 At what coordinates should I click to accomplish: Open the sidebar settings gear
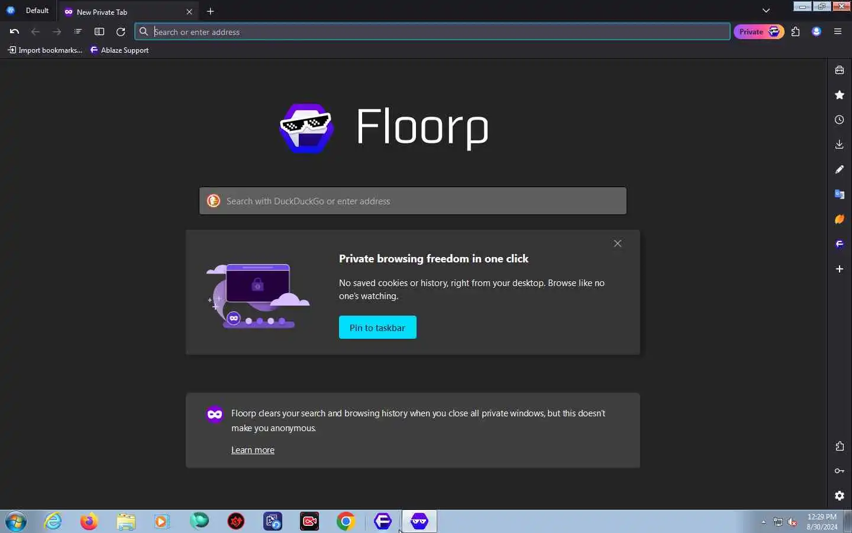[x=840, y=496]
